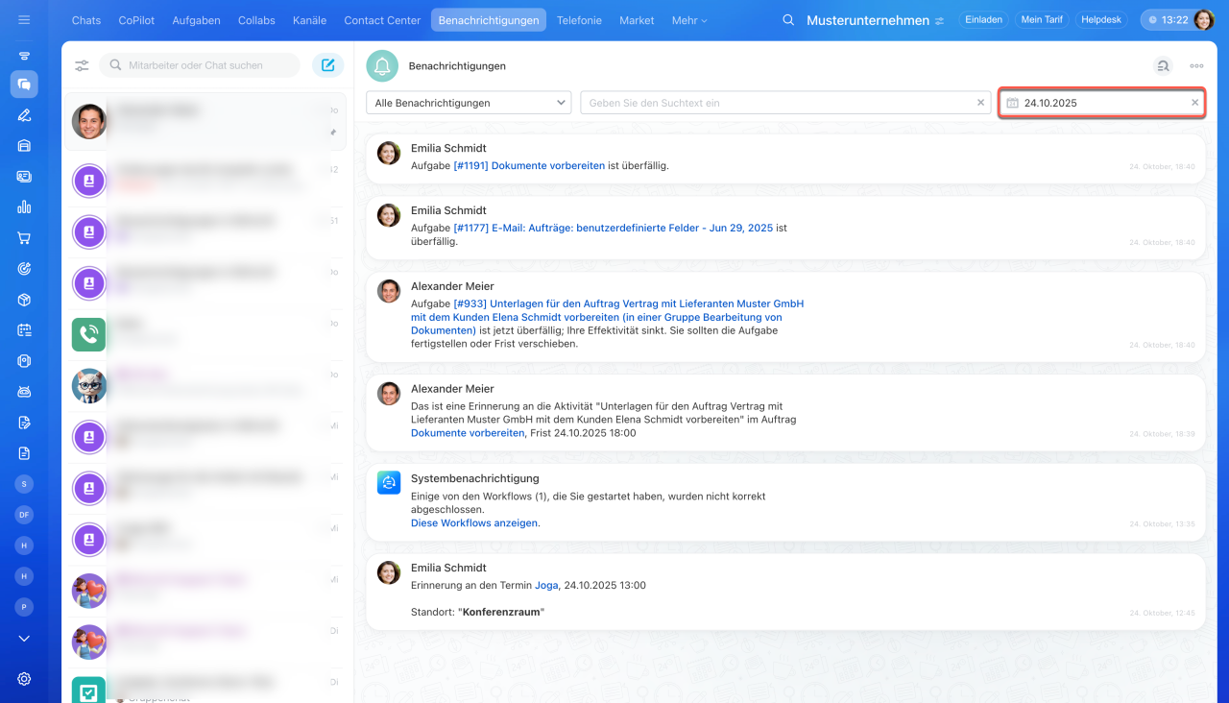Viewport: 1229px width, 703px height.
Task: Click the new chat compose icon
Action: tap(327, 65)
